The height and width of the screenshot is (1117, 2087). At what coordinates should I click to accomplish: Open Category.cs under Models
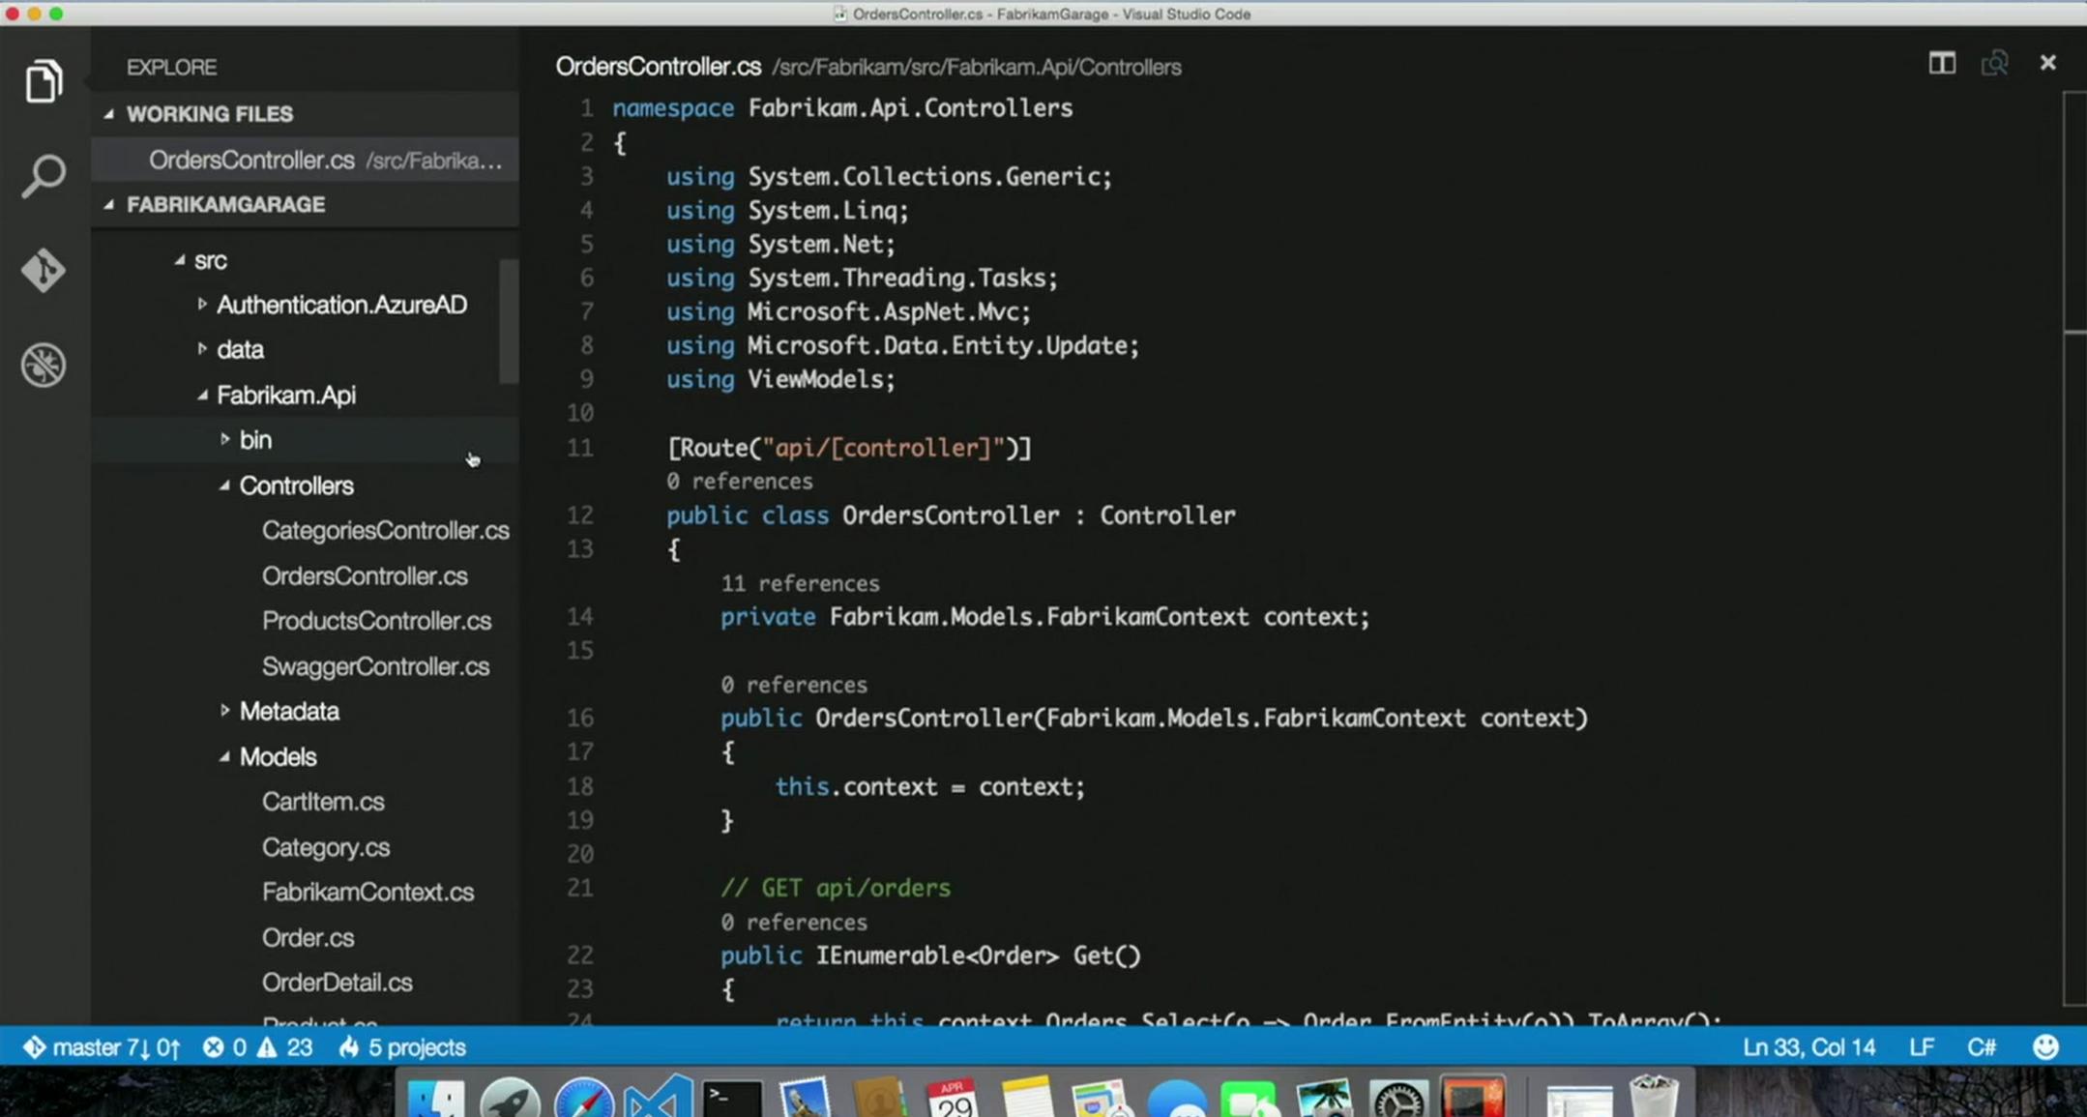(325, 847)
